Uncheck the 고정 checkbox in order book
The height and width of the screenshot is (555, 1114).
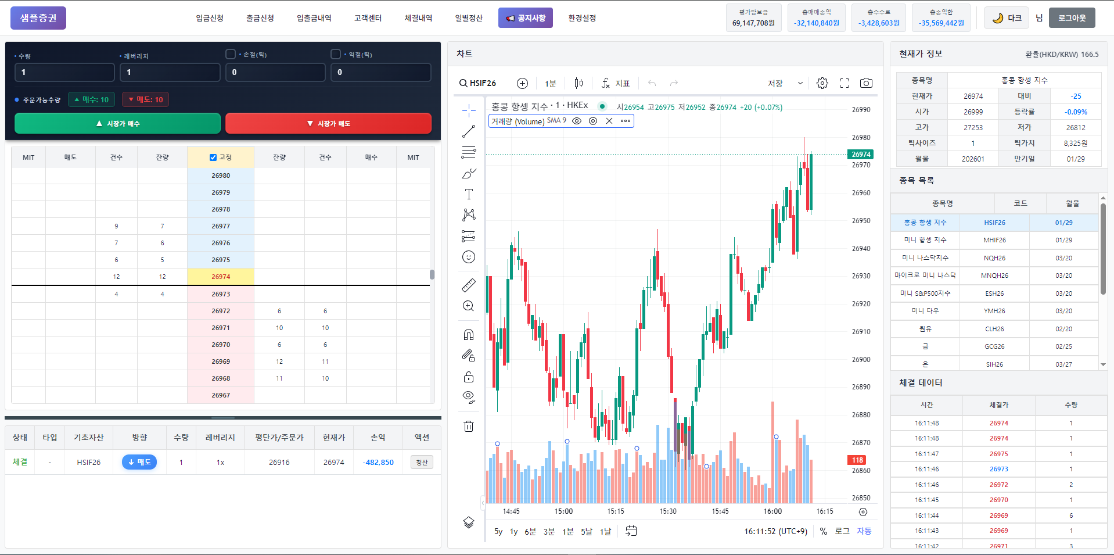[x=213, y=157]
